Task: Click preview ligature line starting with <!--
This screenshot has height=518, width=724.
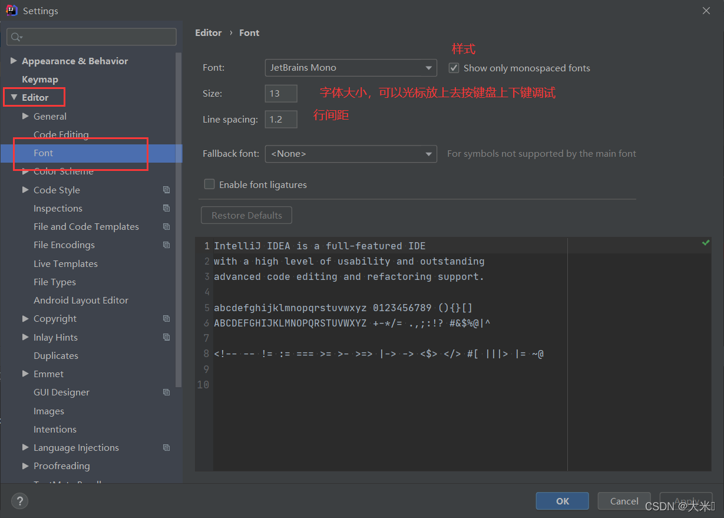Action: (379, 354)
